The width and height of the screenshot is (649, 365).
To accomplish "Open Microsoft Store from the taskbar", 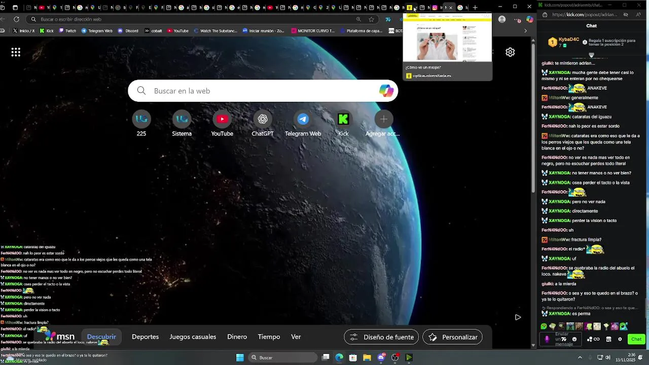I will [353, 357].
